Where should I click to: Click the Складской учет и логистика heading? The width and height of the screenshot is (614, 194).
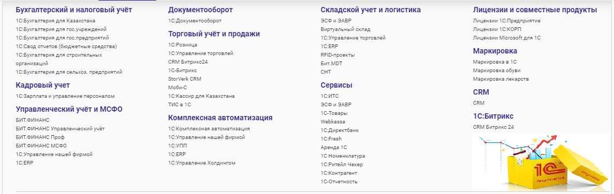tap(371, 10)
